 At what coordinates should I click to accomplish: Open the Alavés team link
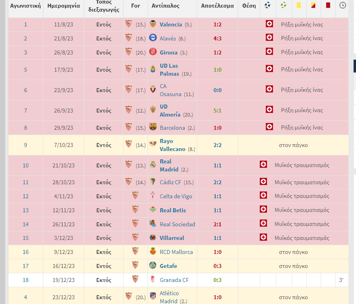coord(168,38)
